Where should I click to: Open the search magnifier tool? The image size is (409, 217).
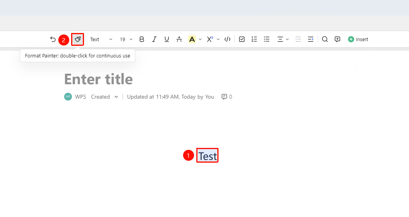pos(325,39)
